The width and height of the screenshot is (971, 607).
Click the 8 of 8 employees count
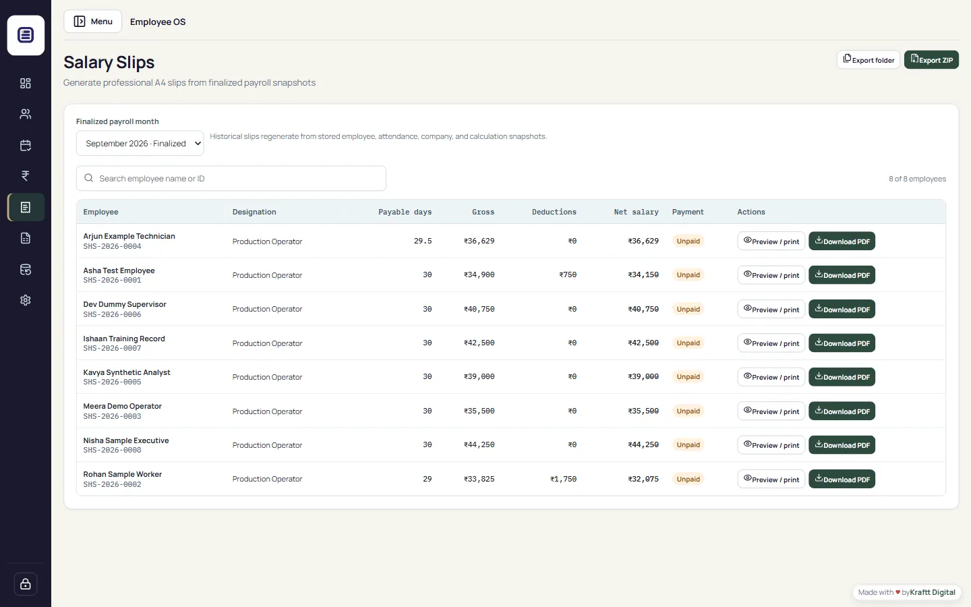pyautogui.click(x=917, y=179)
